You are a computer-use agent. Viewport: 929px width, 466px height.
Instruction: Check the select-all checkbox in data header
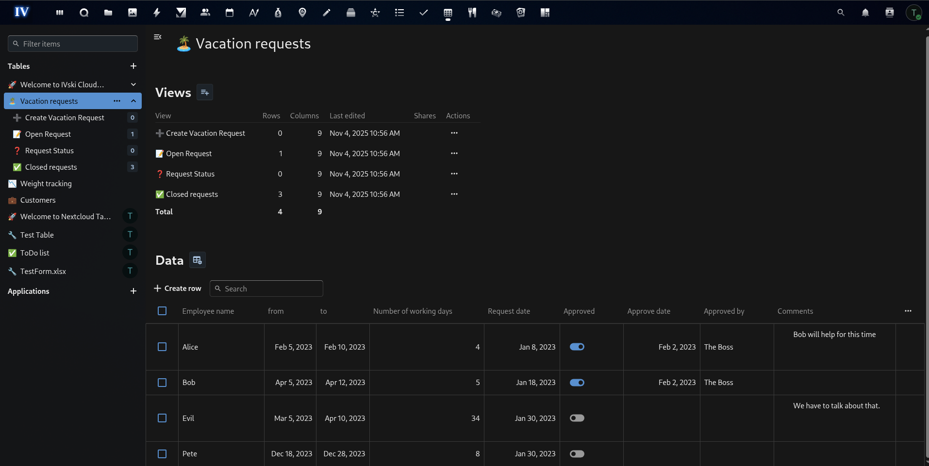click(162, 311)
